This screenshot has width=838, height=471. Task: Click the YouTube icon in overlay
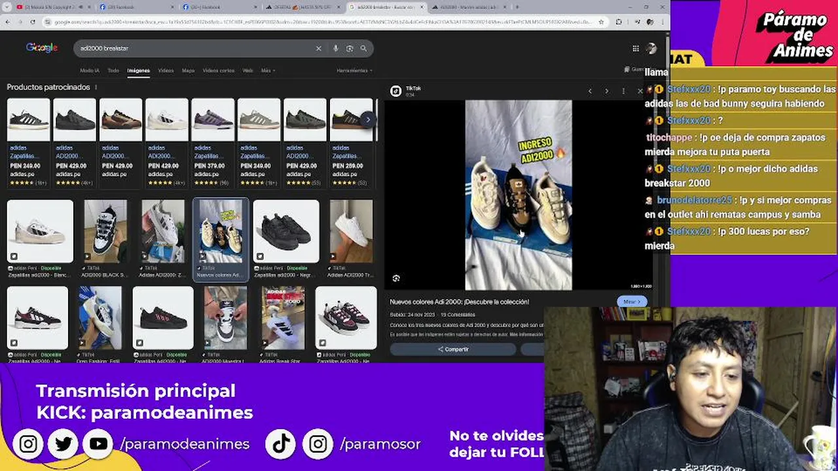[x=99, y=444]
